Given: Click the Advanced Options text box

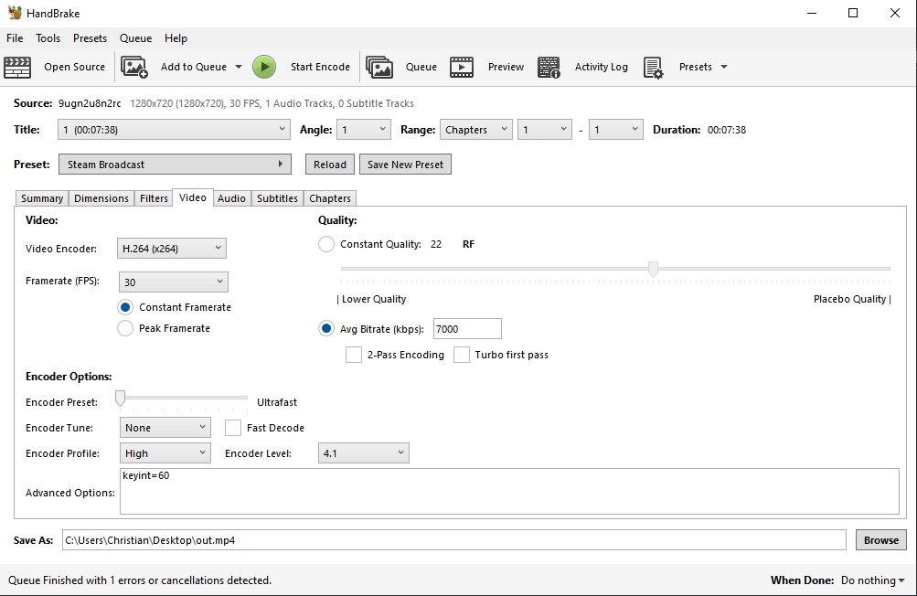Looking at the screenshot, I should 509,491.
